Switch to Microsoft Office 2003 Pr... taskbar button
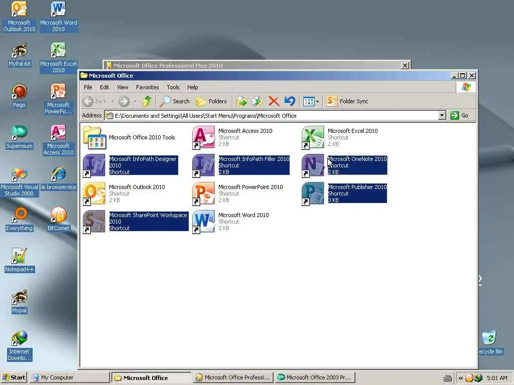 (315, 377)
